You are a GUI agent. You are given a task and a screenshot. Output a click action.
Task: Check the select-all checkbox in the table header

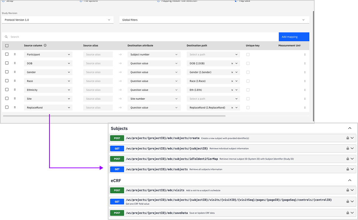click(x=6, y=45)
